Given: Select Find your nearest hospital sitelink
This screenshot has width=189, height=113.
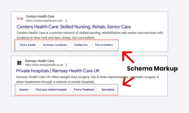Looking at the screenshot, I should tap(51, 90).
